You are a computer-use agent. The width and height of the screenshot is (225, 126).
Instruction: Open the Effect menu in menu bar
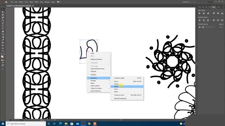click(37, 2)
